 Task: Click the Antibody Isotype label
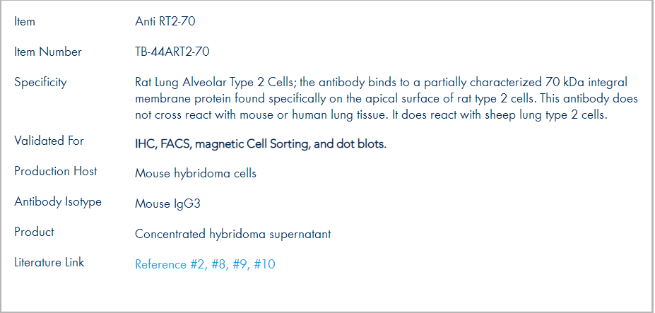click(58, 202)
